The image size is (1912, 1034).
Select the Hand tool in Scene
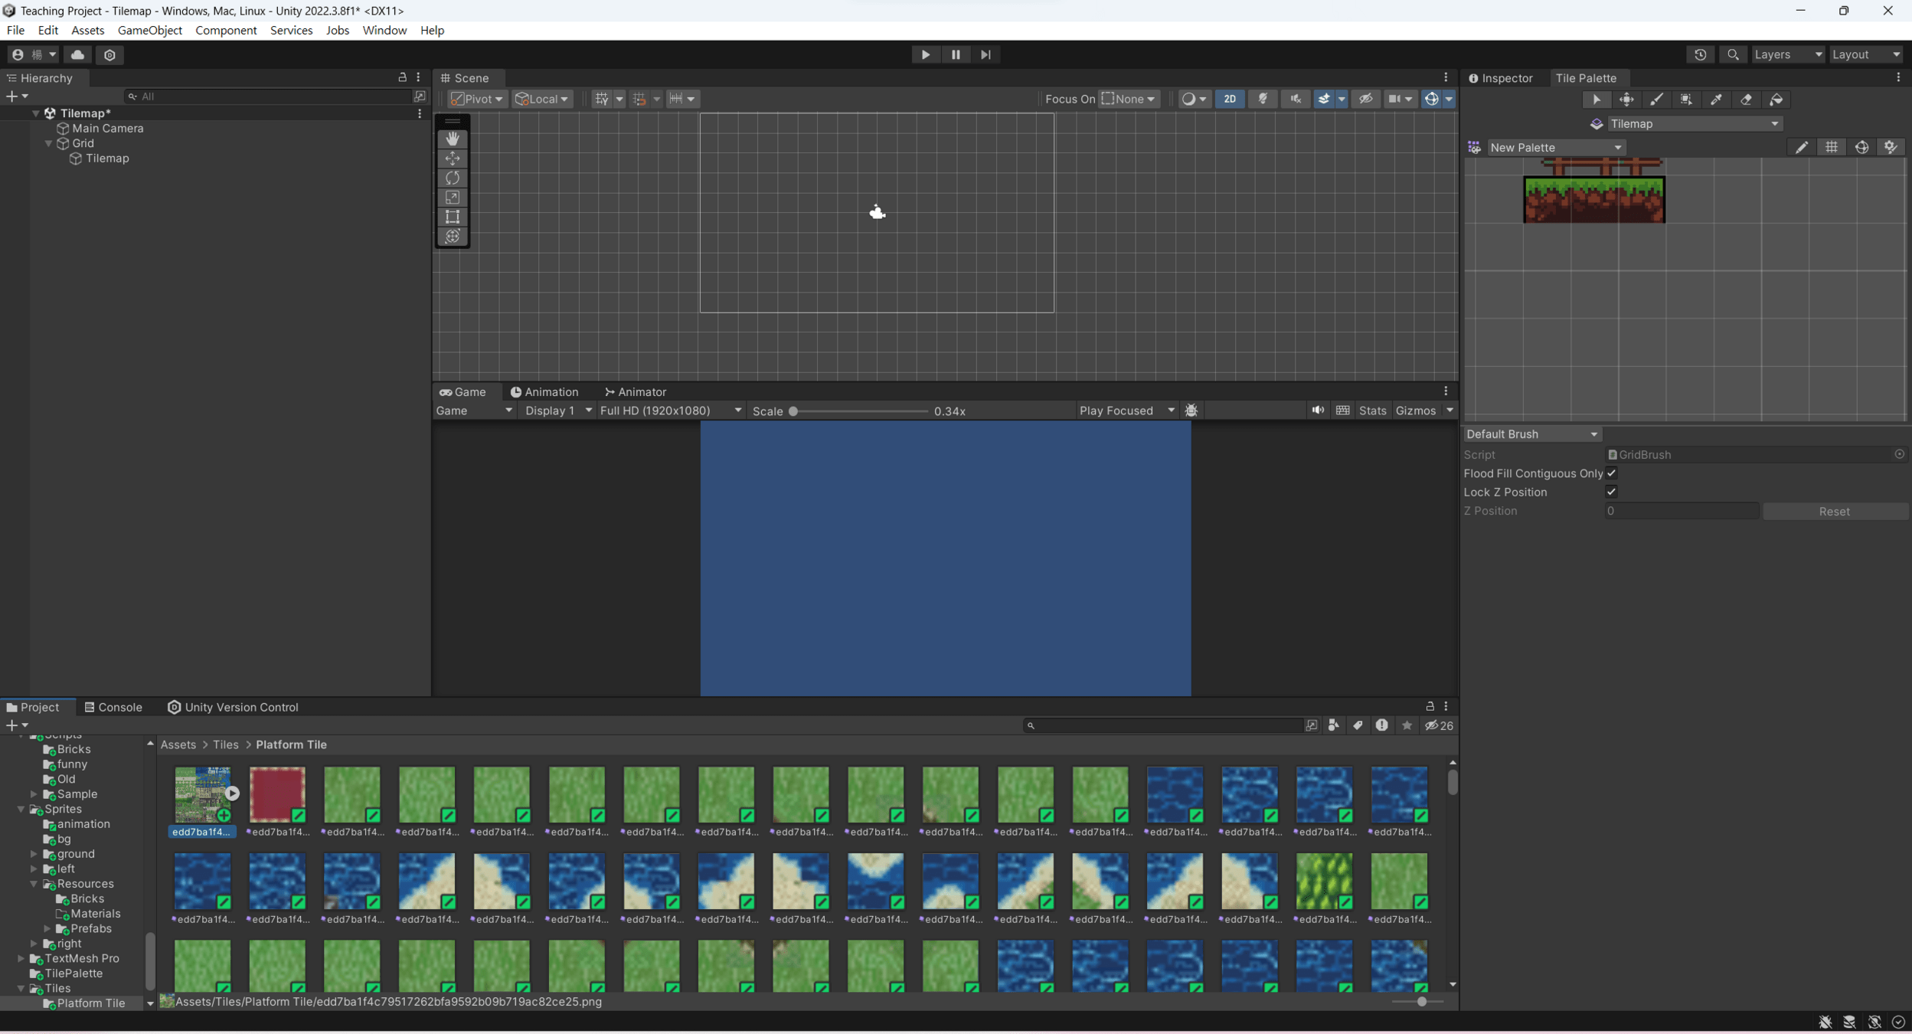[453, 139]
